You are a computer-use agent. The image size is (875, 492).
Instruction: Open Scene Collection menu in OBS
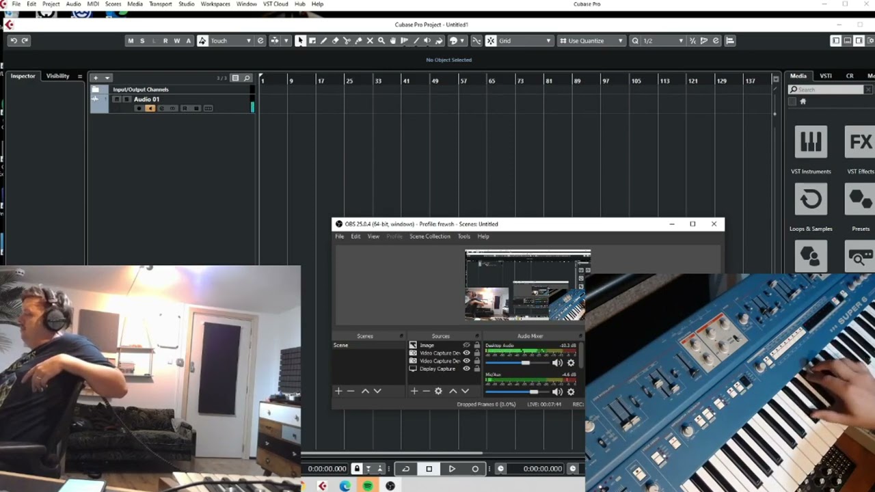coord(430,236)
